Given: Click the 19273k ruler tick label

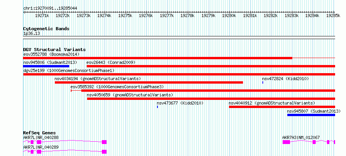Looking at the screenshot, I should (x=84, y=15).
